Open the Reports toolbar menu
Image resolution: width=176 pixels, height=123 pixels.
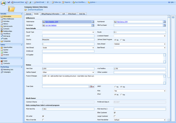click(67, 2)
